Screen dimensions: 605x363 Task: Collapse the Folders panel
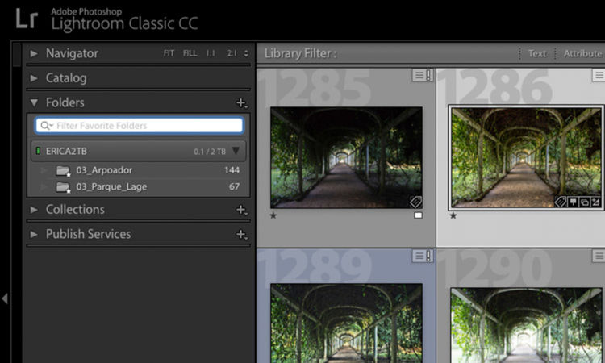coord(34,102)
